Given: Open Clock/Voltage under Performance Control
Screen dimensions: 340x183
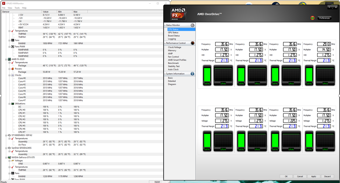Looking at the screenshot, I should click(x=174, y=47).
